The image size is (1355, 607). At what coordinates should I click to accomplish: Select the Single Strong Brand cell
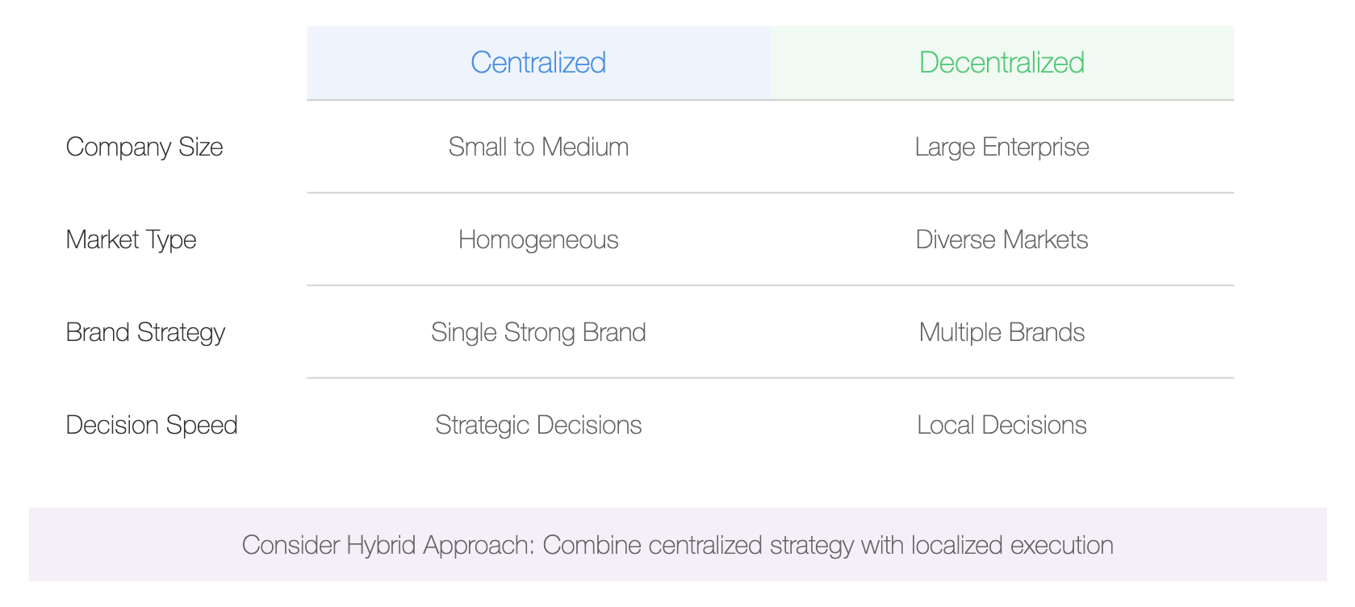point(538,332)
